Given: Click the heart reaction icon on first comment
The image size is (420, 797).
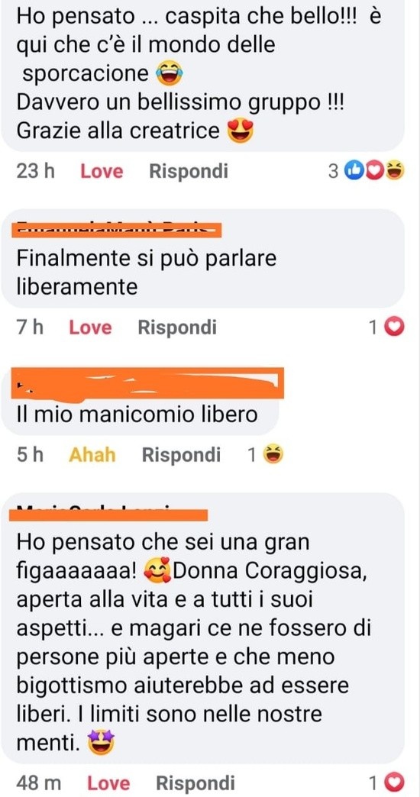Looking at the screenshot, I should click(x=375, y=171).
